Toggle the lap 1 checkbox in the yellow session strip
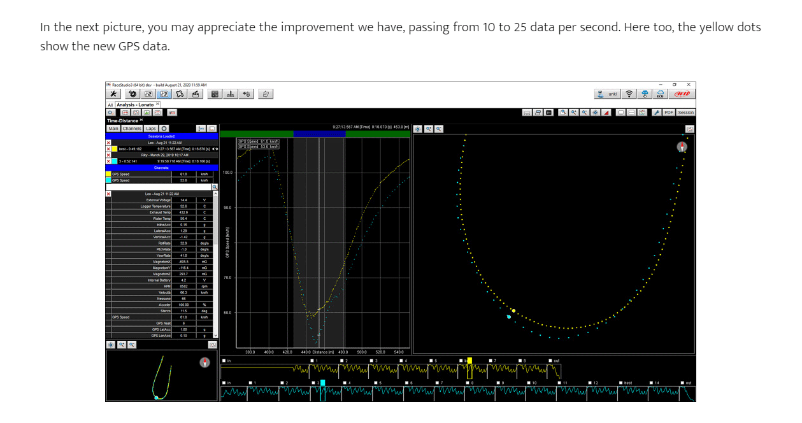 [312, 361]
